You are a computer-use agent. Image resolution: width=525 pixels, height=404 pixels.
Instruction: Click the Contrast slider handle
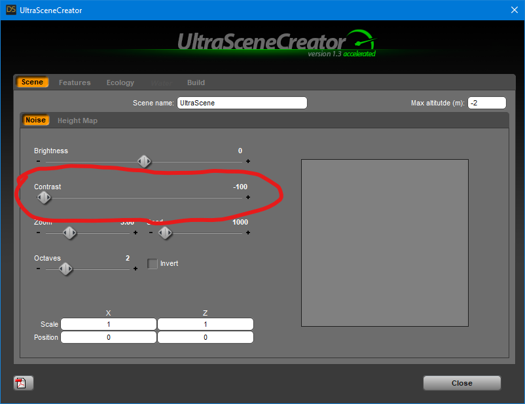(x=44, y=198)
